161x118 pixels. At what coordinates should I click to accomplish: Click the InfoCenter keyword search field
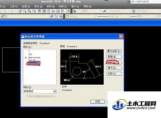coord(146,2)
